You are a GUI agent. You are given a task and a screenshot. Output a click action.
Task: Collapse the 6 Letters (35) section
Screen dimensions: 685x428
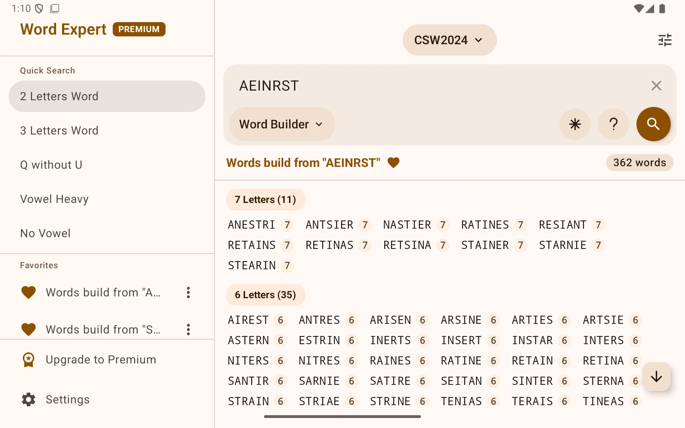pos(265,295)
